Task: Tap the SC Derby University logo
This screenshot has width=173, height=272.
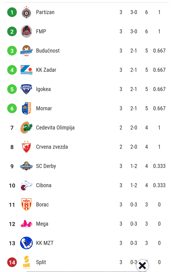Action: 26,166
